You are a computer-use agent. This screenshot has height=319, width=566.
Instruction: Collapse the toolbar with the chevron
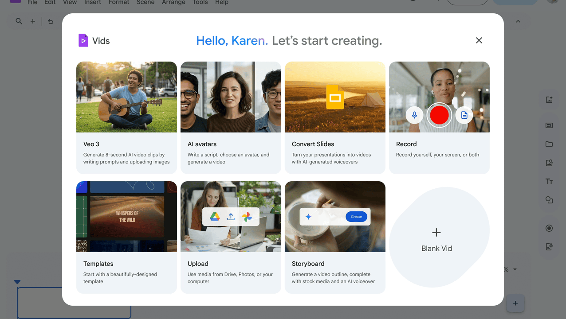[x=518, y=21]
